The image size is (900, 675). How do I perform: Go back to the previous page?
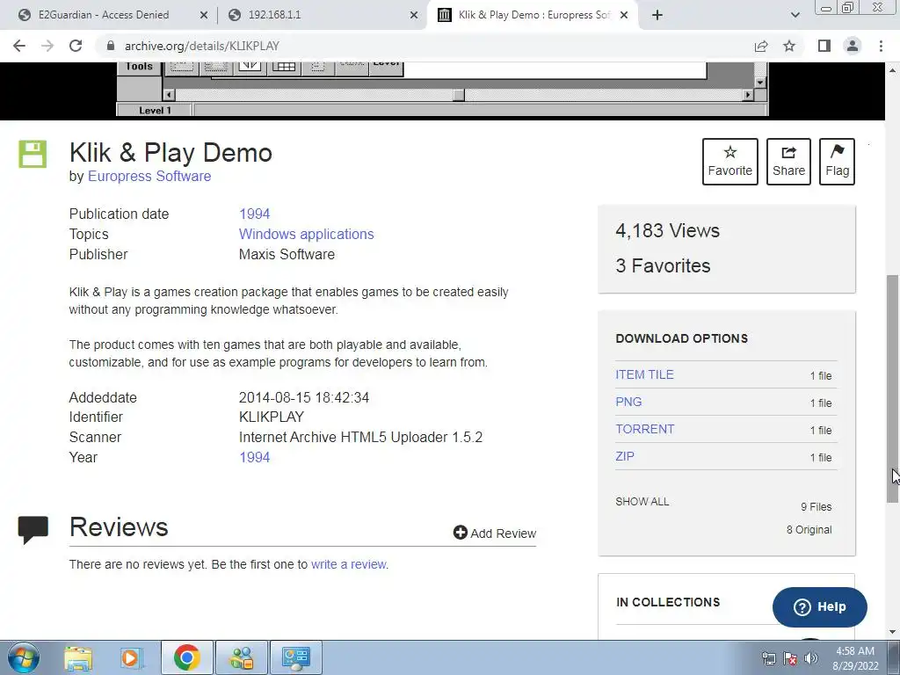[x=19, y=46]
